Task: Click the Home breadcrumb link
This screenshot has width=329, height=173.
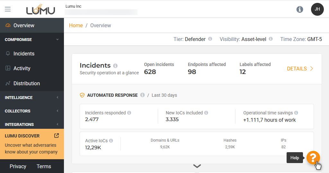Action: click(76, 25)
